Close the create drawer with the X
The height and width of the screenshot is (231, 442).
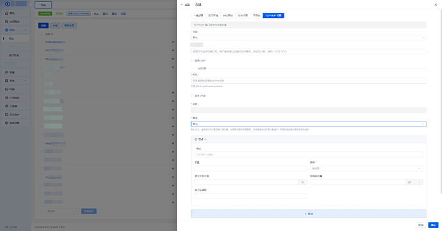coord(436,4)
